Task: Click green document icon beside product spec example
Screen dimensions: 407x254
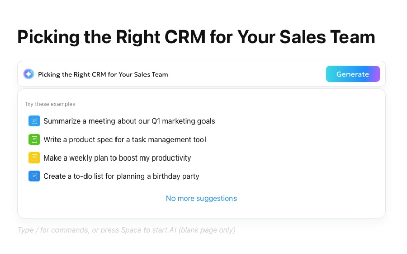Action: pos(34,140)
